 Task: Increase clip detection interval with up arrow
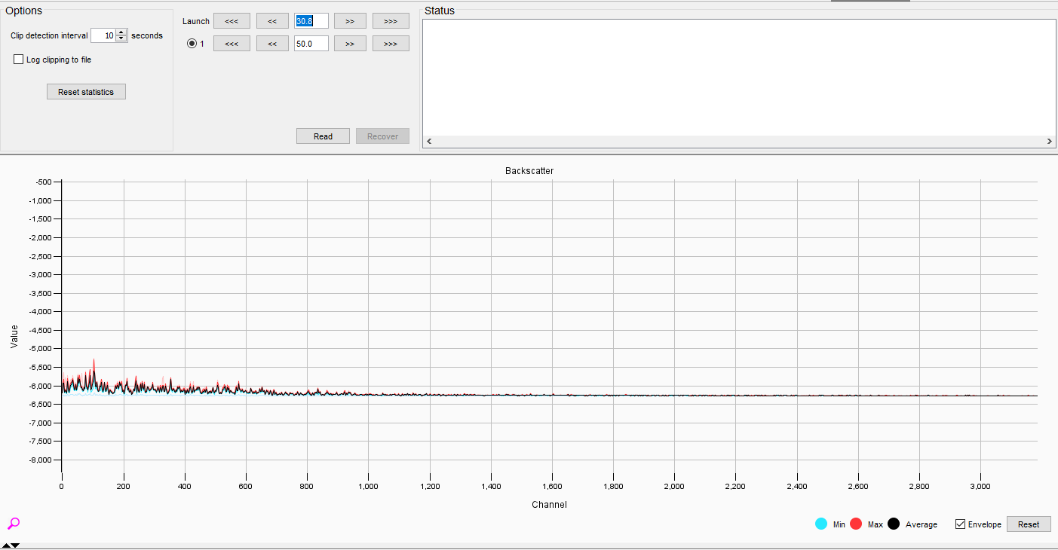pyautogui.click(x=121, y=32)
